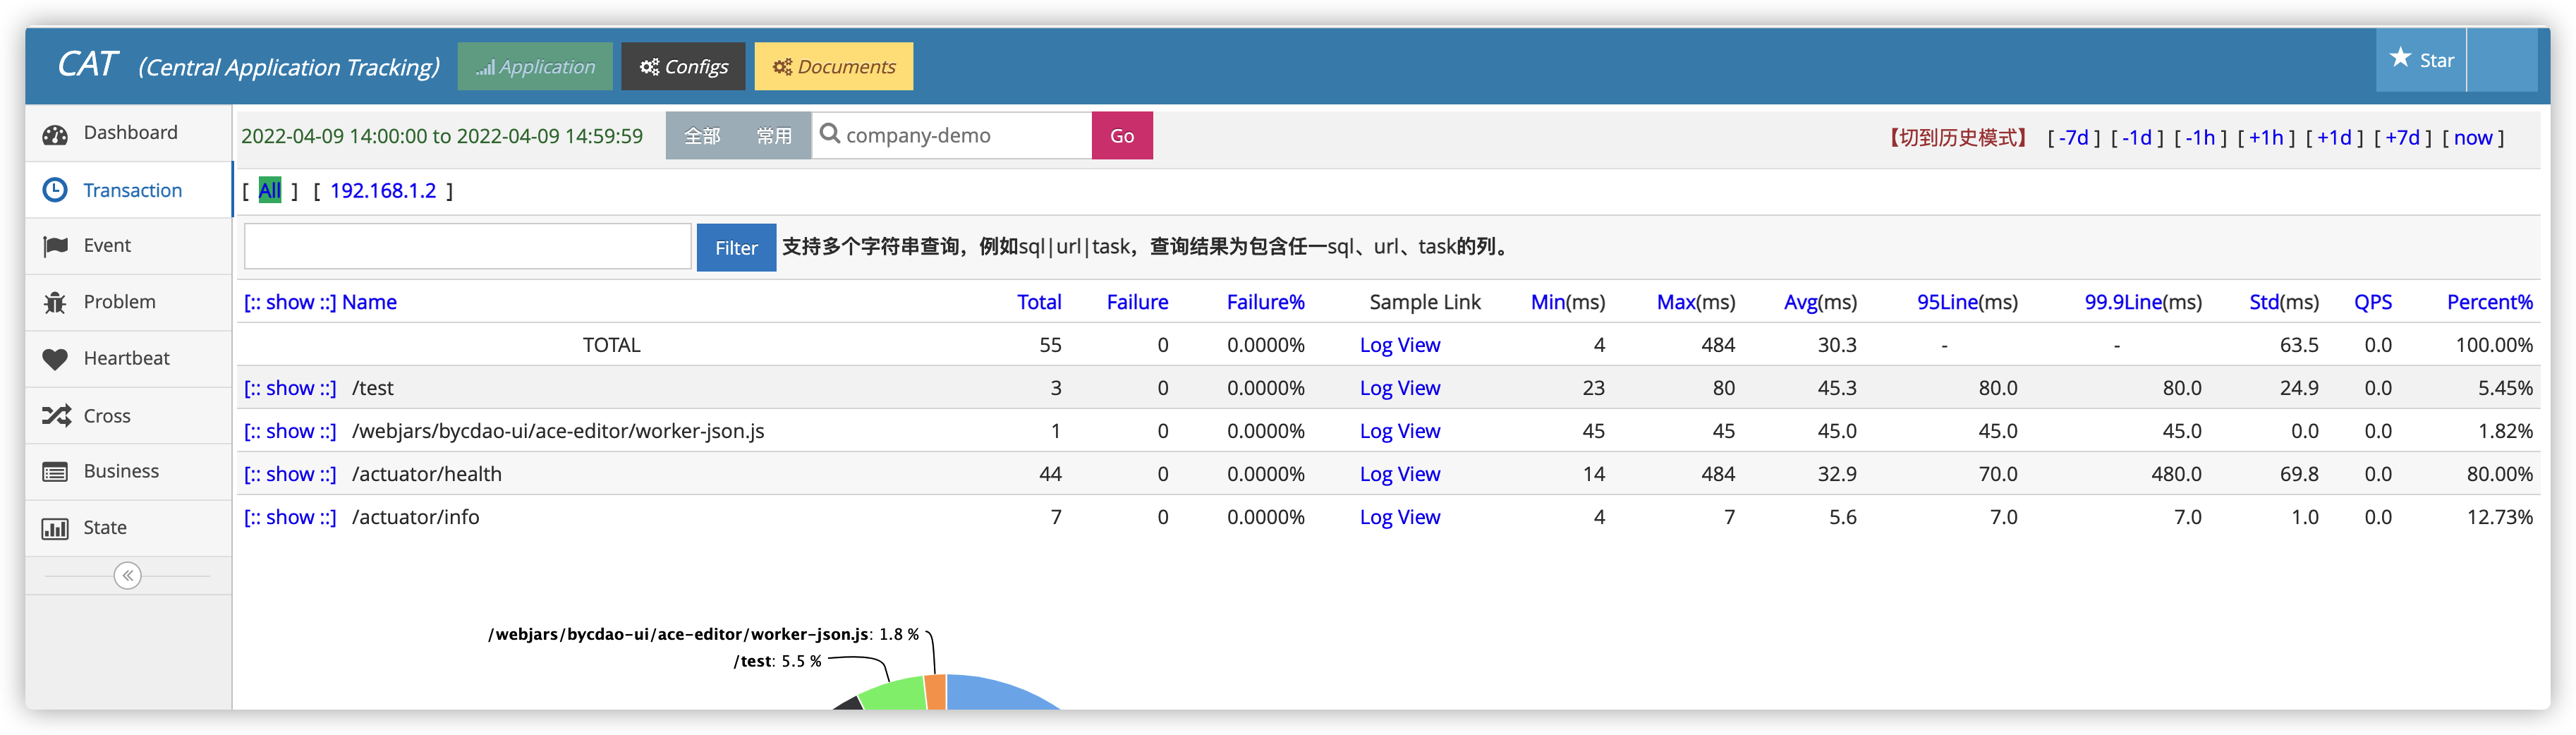Viewport: 2576px width, 735px height.
Task: Click the Cross shuffle icon
Action: click(x=56, y=416)
